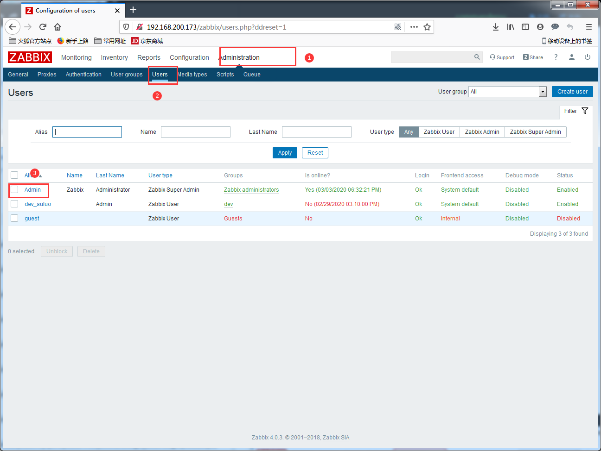Viewport: 601px width, 451px height.
Task: Open the dev_suluo user link
Action: point(38,204)
